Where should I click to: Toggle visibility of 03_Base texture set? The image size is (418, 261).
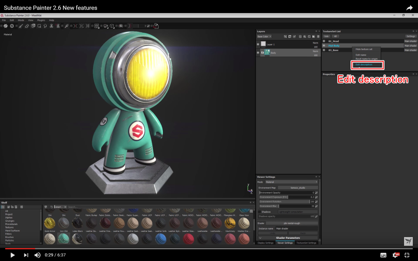tap(324, 50)
